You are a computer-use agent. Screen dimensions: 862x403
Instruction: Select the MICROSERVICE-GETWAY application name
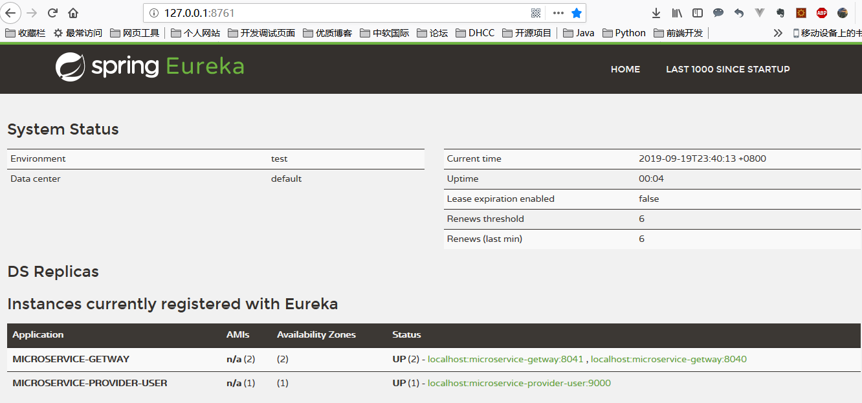pyautogui.click(x=71, y=359)
